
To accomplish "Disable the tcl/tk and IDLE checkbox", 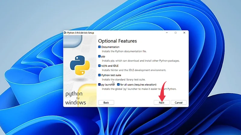I will pyautogui.click(x=100, y=66).
